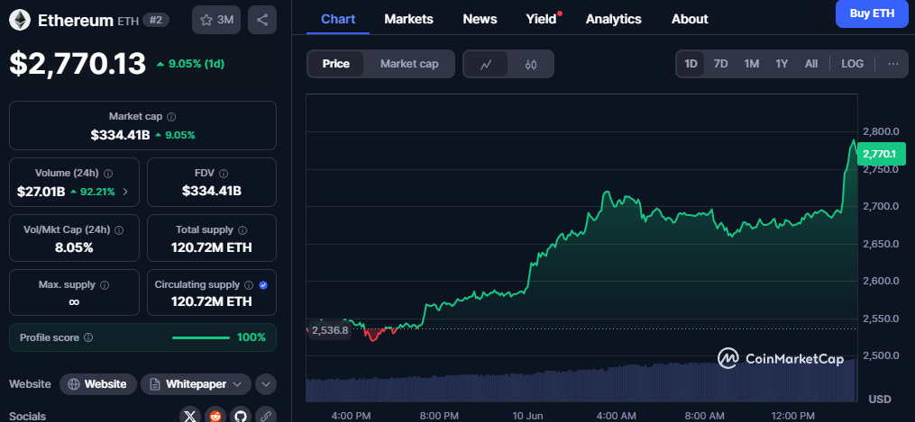Open the Analytics tab
The width and height of the screenshot is (915, 422).
(613, 19)
